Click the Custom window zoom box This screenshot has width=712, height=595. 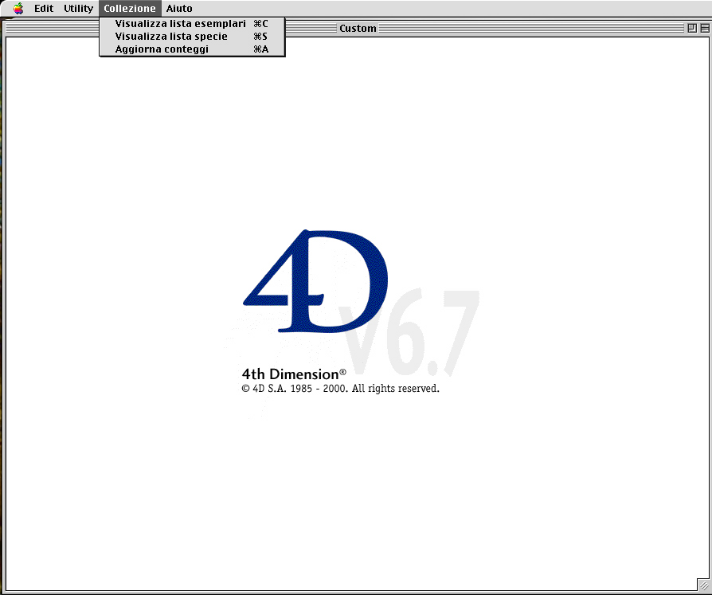tap(692, 28)
